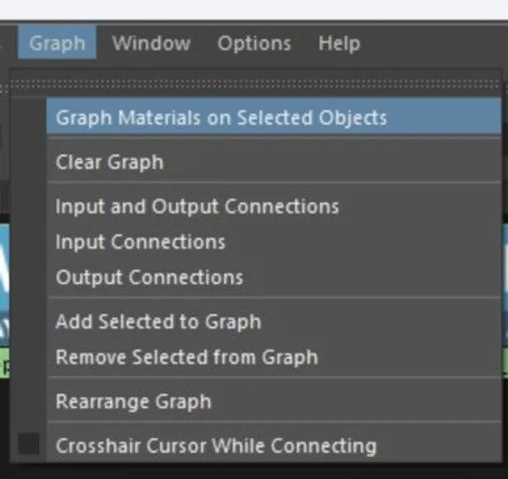The height and width of the screenshot is (479, 508).
Task: Enable Crosshair Cursor While Connecting
Action: click(x=215, y=445)
